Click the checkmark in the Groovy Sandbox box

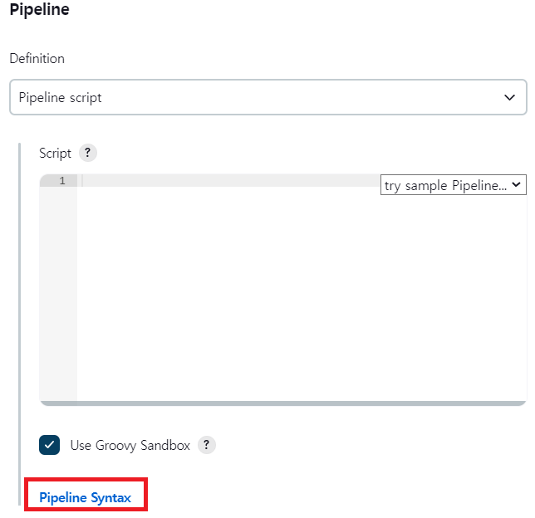pos(50,445)
